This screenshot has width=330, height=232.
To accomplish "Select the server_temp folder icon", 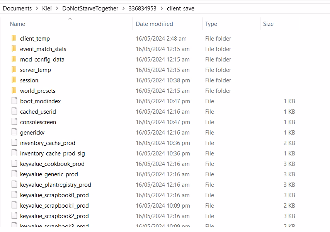I will point(14,70).
